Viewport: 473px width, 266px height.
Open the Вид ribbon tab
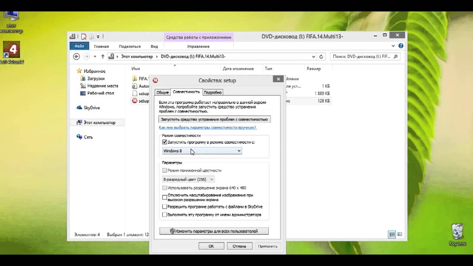pos(154,47)
